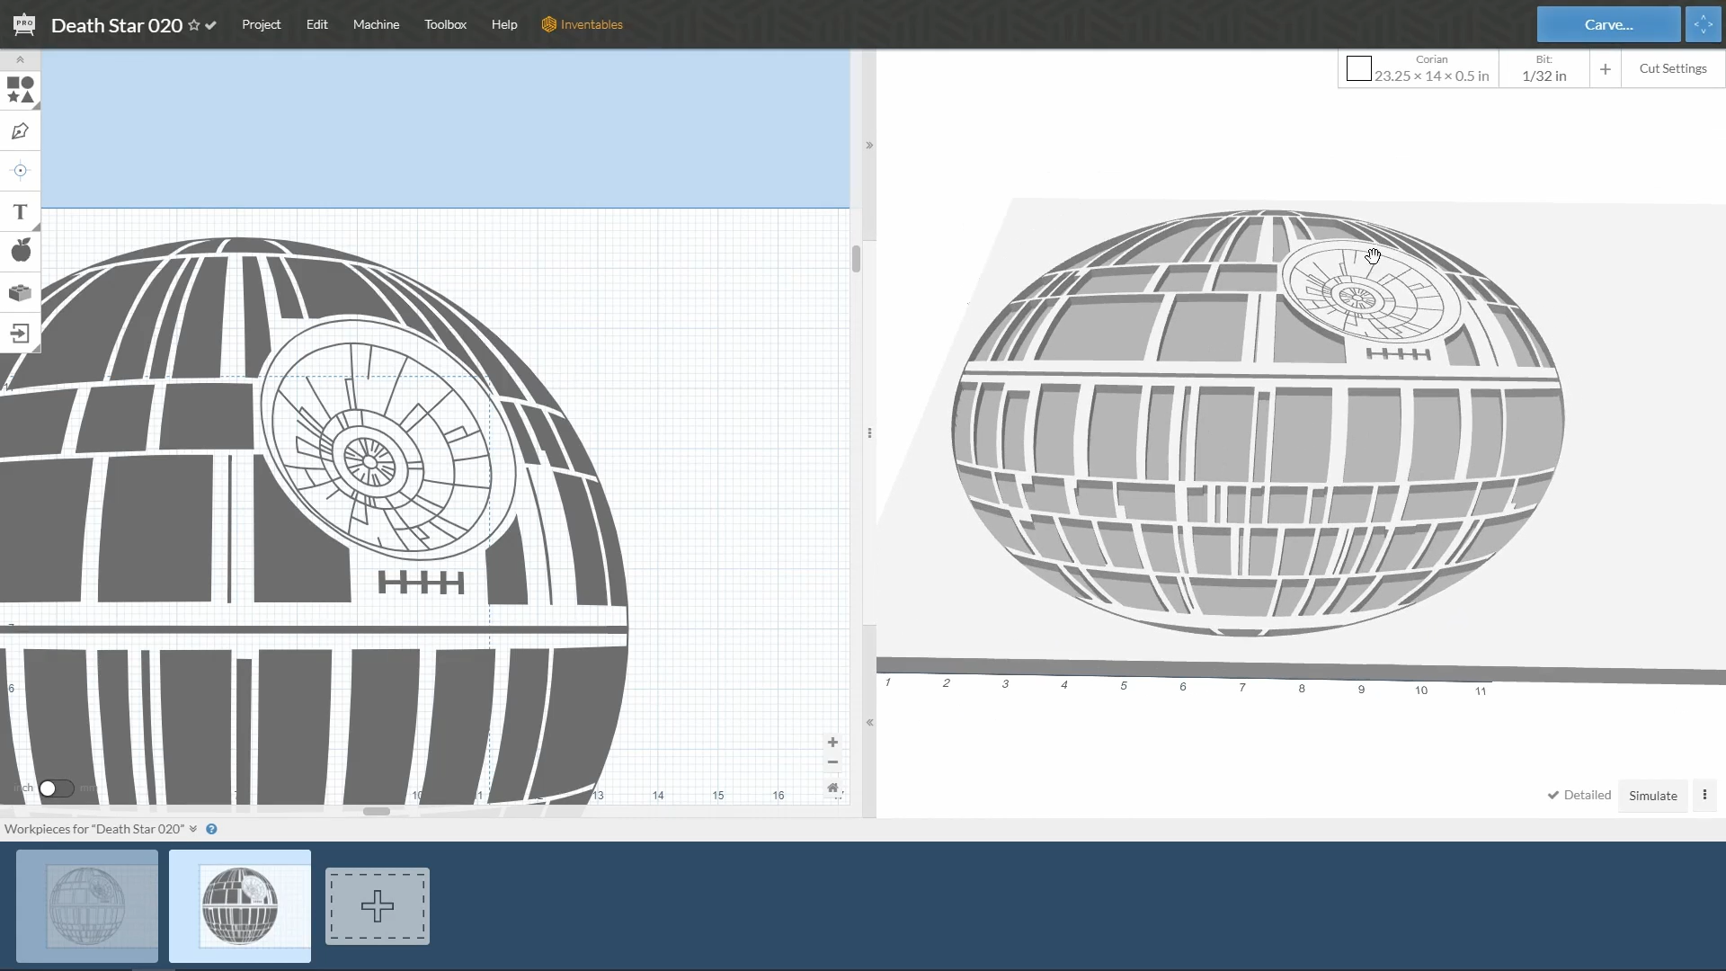The image size is (1726, 971).
Task: Select the Pen drawing tool
Action: click(x=20, y=131)
